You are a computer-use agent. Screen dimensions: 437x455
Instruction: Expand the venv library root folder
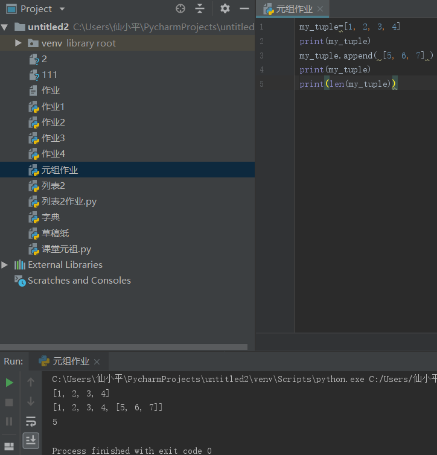point(18,43)
